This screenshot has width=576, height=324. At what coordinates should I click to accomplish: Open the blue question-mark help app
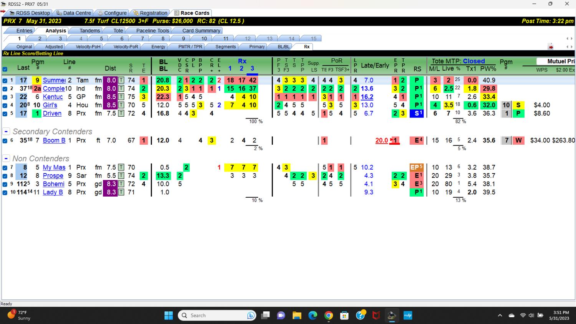point(361,315)
